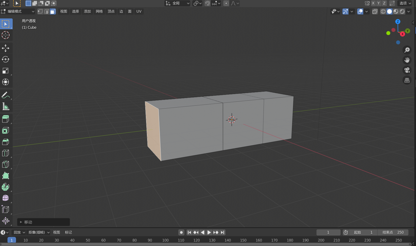This screenshot has width=416, height=246.
Task: Pick the Loop Cut tool
Action: (x=6, y=153)
